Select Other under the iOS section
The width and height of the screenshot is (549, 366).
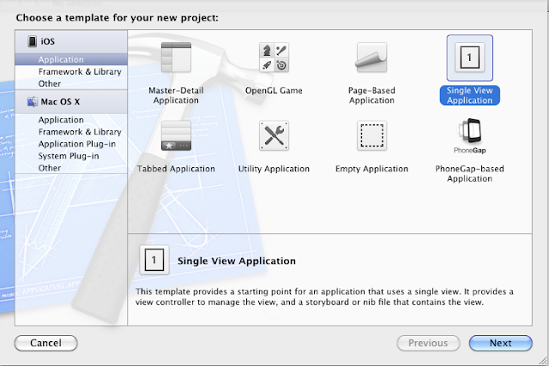coord(50,84)
